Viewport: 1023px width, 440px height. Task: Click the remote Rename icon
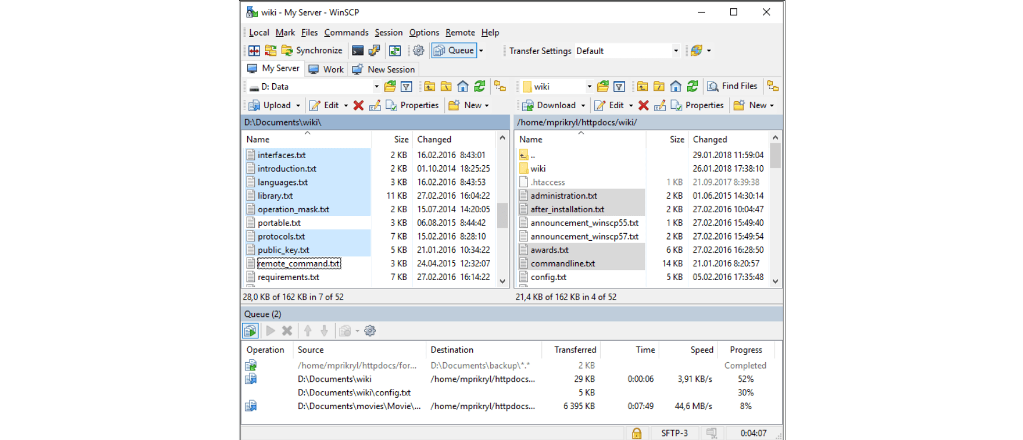660,105
